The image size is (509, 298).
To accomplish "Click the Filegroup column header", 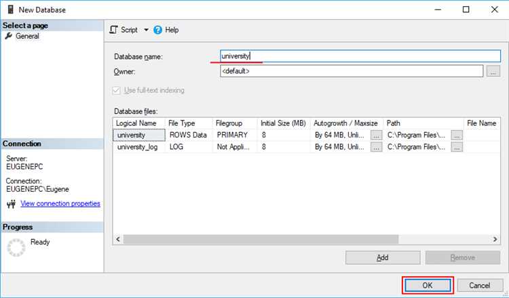I will [x=235, y=123].
